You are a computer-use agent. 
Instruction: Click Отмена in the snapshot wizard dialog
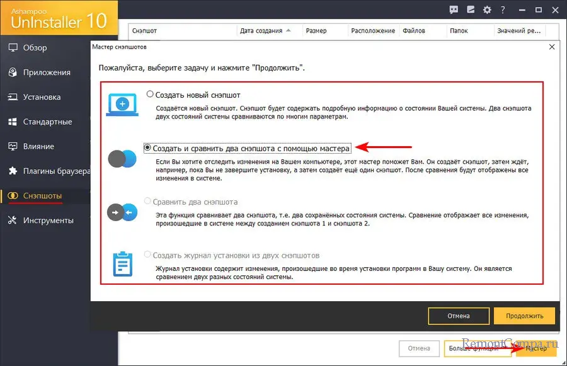tap(458, 316)
